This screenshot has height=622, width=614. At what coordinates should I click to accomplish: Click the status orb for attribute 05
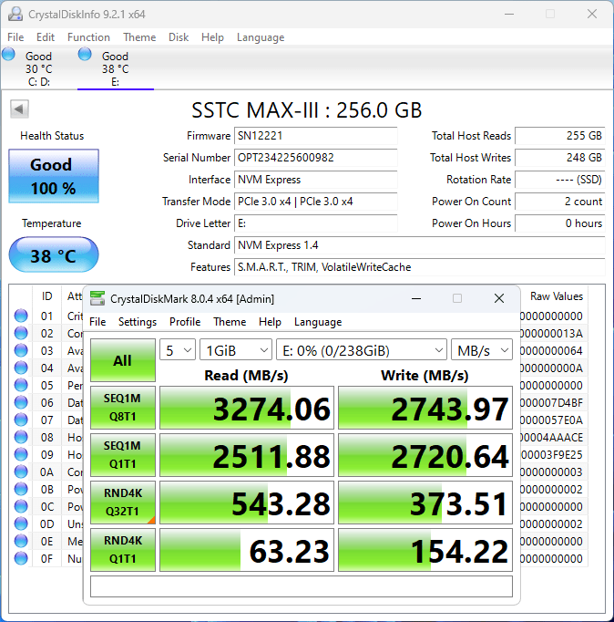pyautogui.click(x=21, y=386)
